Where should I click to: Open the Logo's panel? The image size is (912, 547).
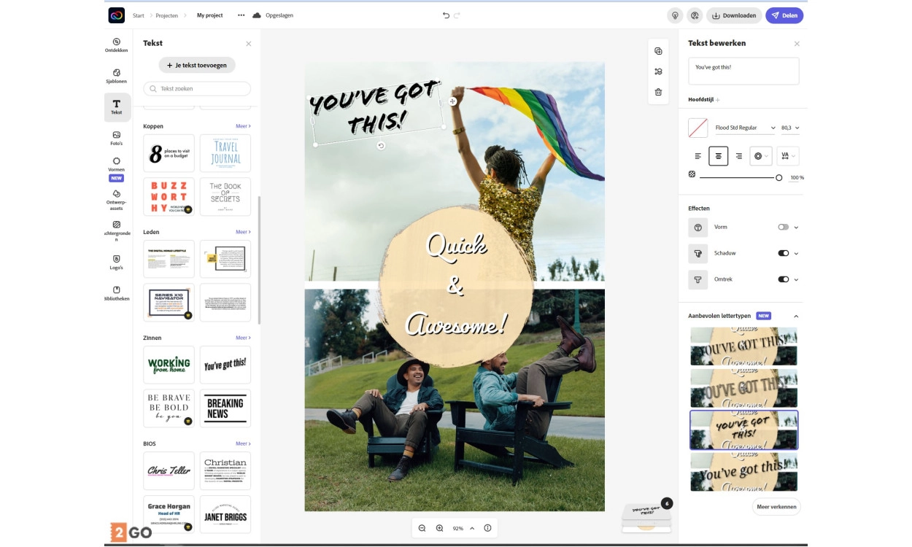coord(117,262)
